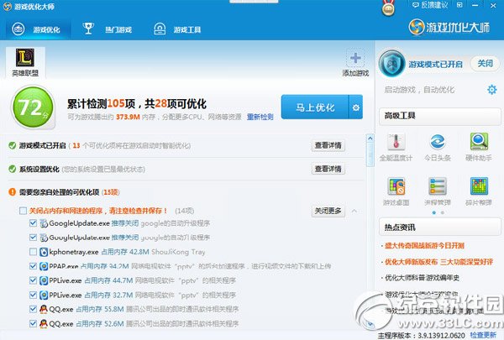The image size is (504, 340).
Task: Switch to second tools page dot
Action: click(443, 212)
